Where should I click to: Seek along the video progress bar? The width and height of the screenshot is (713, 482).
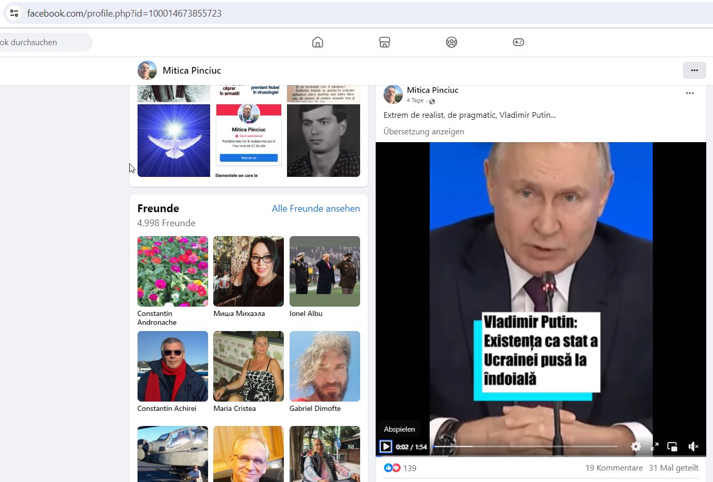[525, 446]
